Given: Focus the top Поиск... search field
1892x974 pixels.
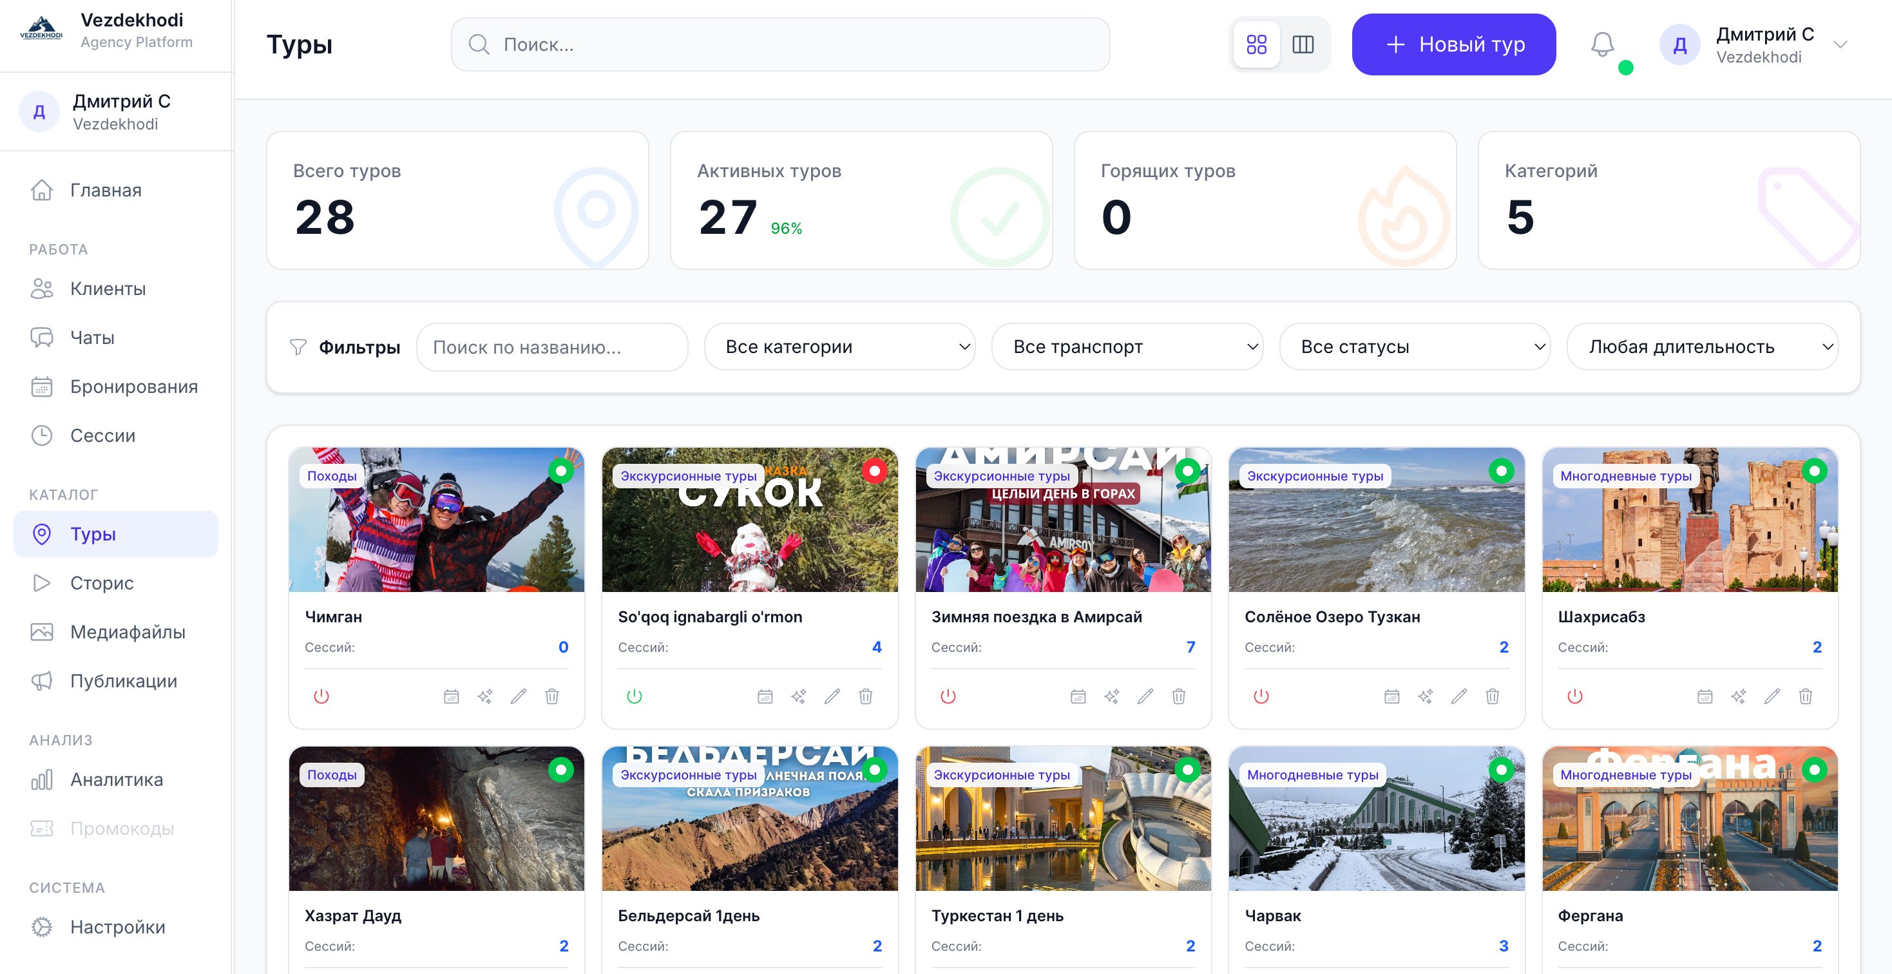Looking at the screenshot, I should pyautogui.click(x=780, y=45).
